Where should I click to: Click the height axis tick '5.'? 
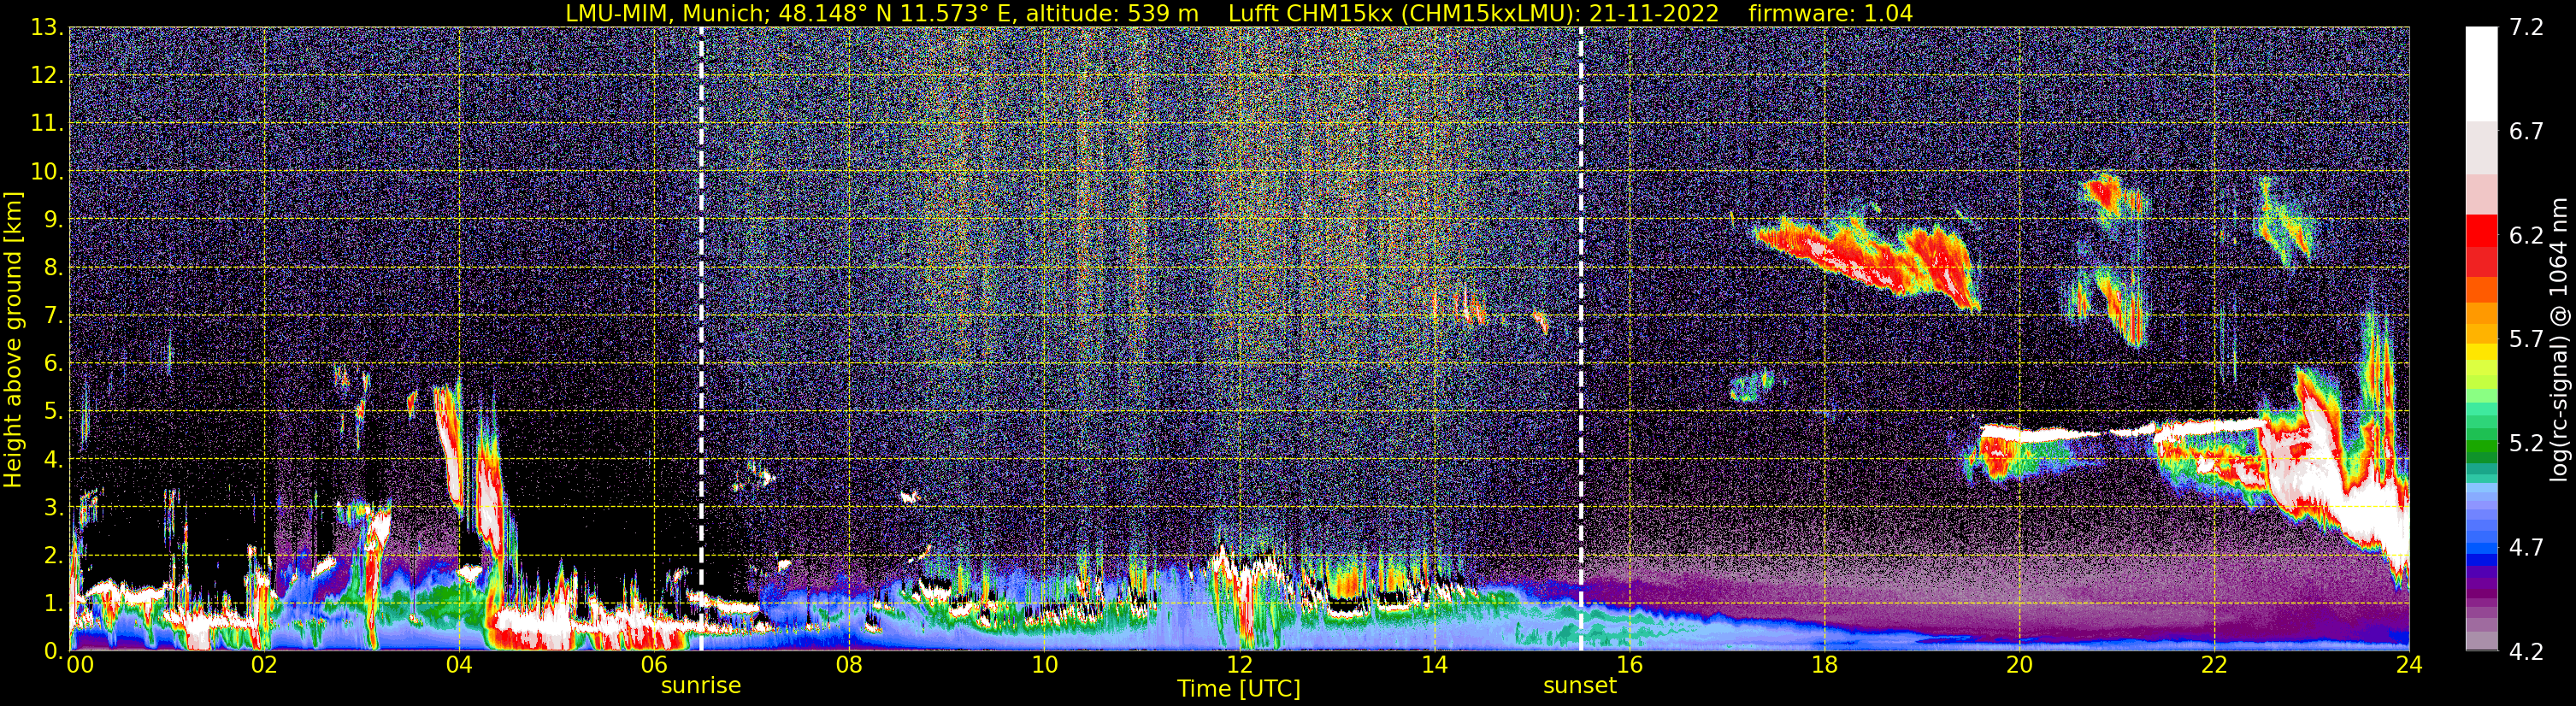coord(53,411)
